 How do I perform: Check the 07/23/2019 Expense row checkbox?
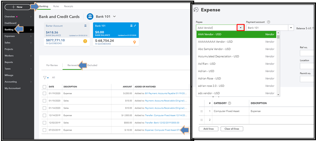pos(44,130)
